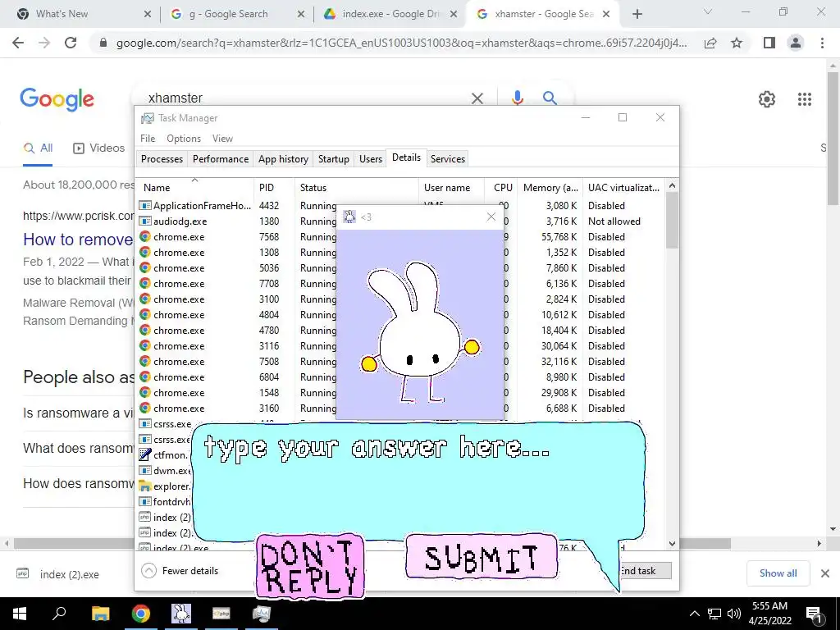Switch to the App history tab
The height and width of the screenshot is (630, 840).
point(283,159)
